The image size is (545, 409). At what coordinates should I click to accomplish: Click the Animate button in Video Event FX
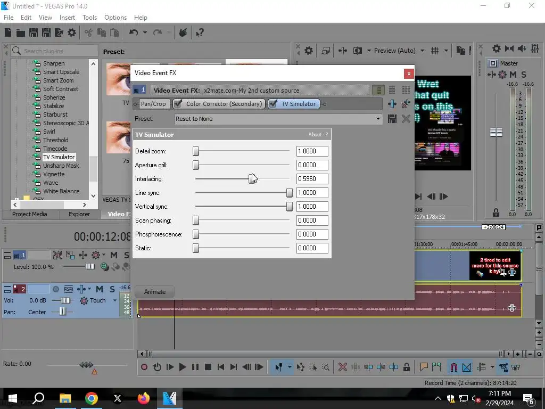click(155, 292)
